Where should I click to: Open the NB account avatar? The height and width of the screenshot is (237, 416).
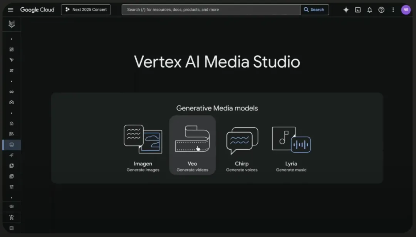(x=406, y=10)
